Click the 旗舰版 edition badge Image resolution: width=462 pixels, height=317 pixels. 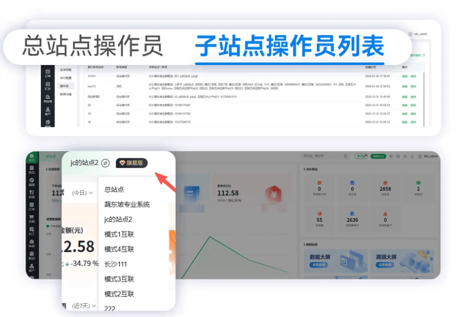pos(131,163)
